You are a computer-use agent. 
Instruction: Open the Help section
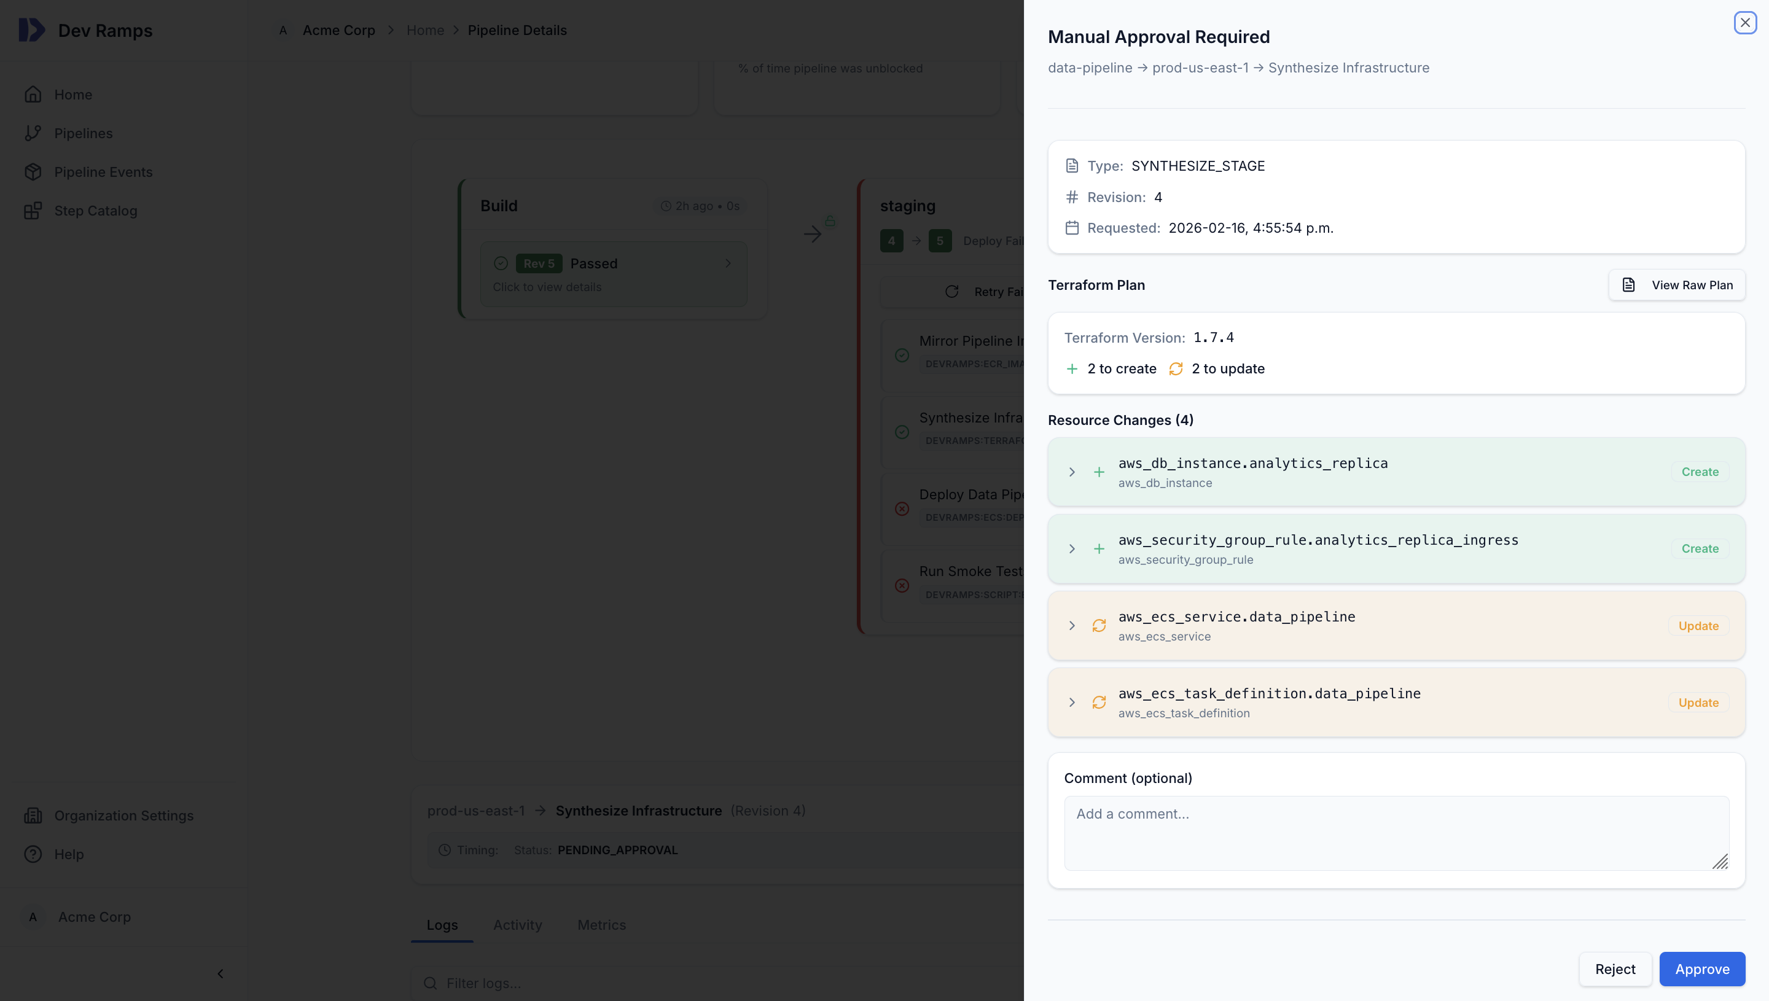(71, 854)
